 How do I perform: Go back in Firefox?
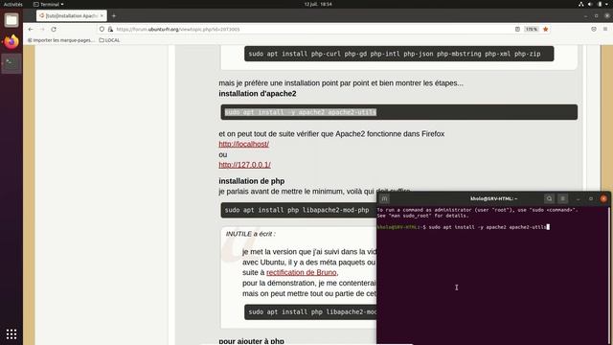pyautogui.click(x=31, y=29)
